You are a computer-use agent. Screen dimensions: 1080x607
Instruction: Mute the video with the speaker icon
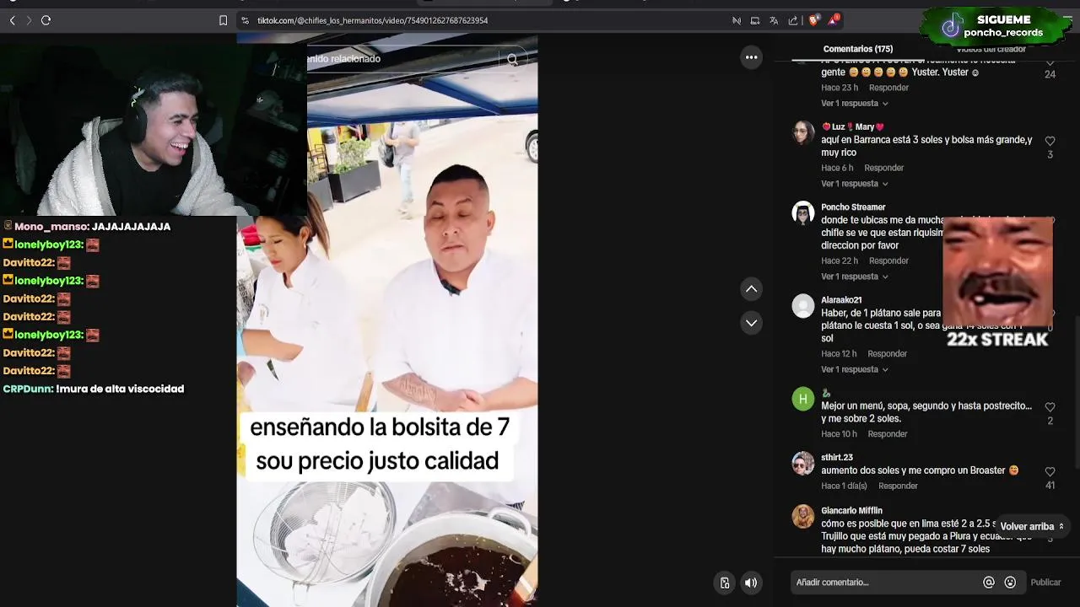[x=751, y=583]
